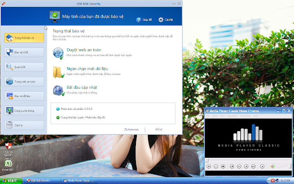Viewport: 294px width, 184px height.
Task: Click the Cài đặt settings gear icon
Action: coord(161,19)
